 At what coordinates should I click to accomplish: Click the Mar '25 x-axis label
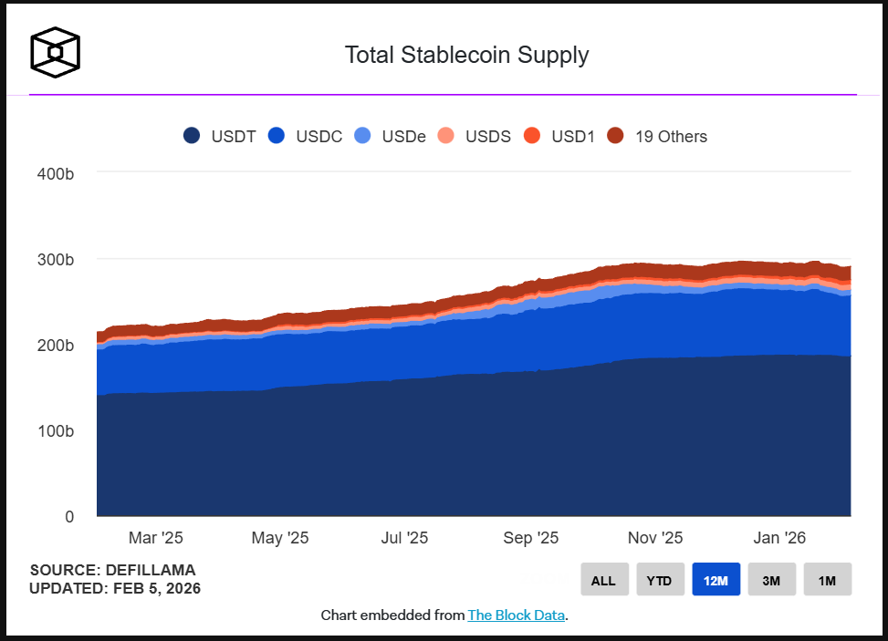tap(155, 538)
